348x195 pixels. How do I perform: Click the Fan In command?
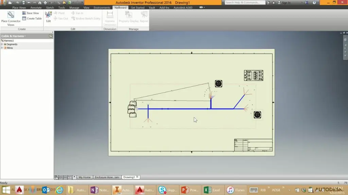[x=77, y=13]
